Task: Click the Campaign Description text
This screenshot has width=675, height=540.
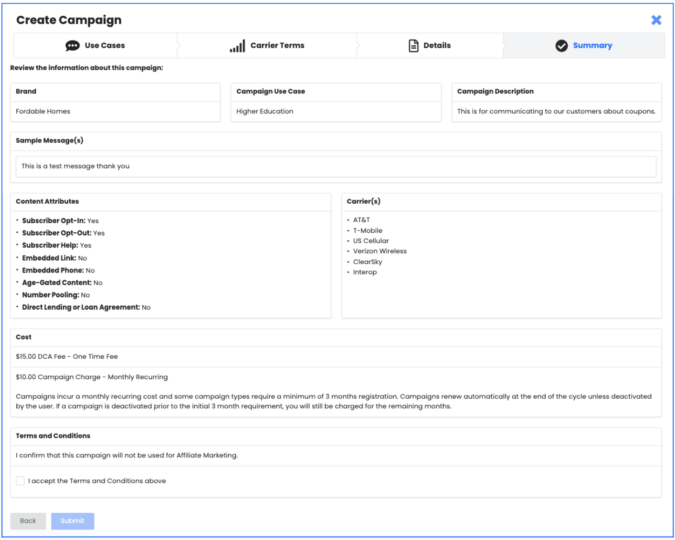Action: coord(556,111)
